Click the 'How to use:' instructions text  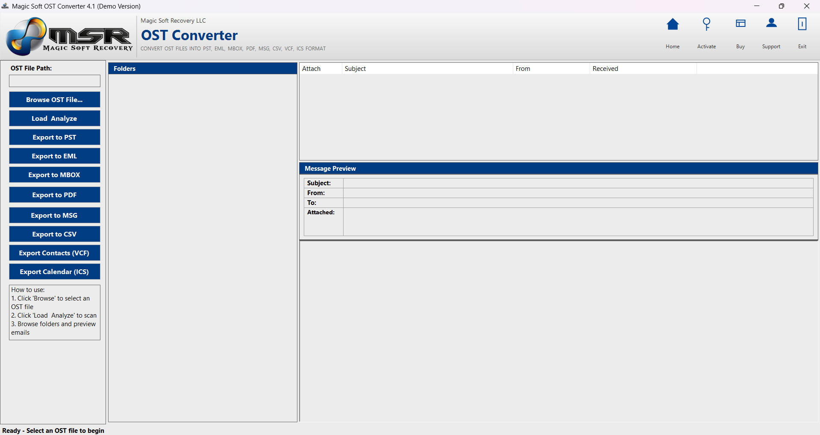[55, 312]
